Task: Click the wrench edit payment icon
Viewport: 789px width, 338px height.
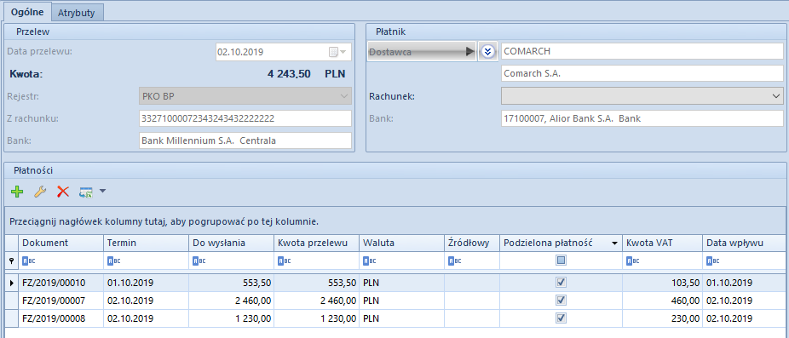Action: point(40,192)
